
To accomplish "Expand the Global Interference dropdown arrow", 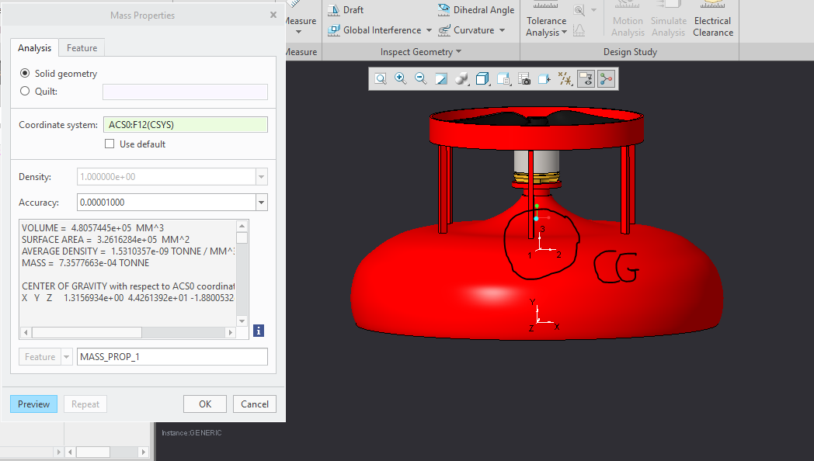I will pos(429,30).
